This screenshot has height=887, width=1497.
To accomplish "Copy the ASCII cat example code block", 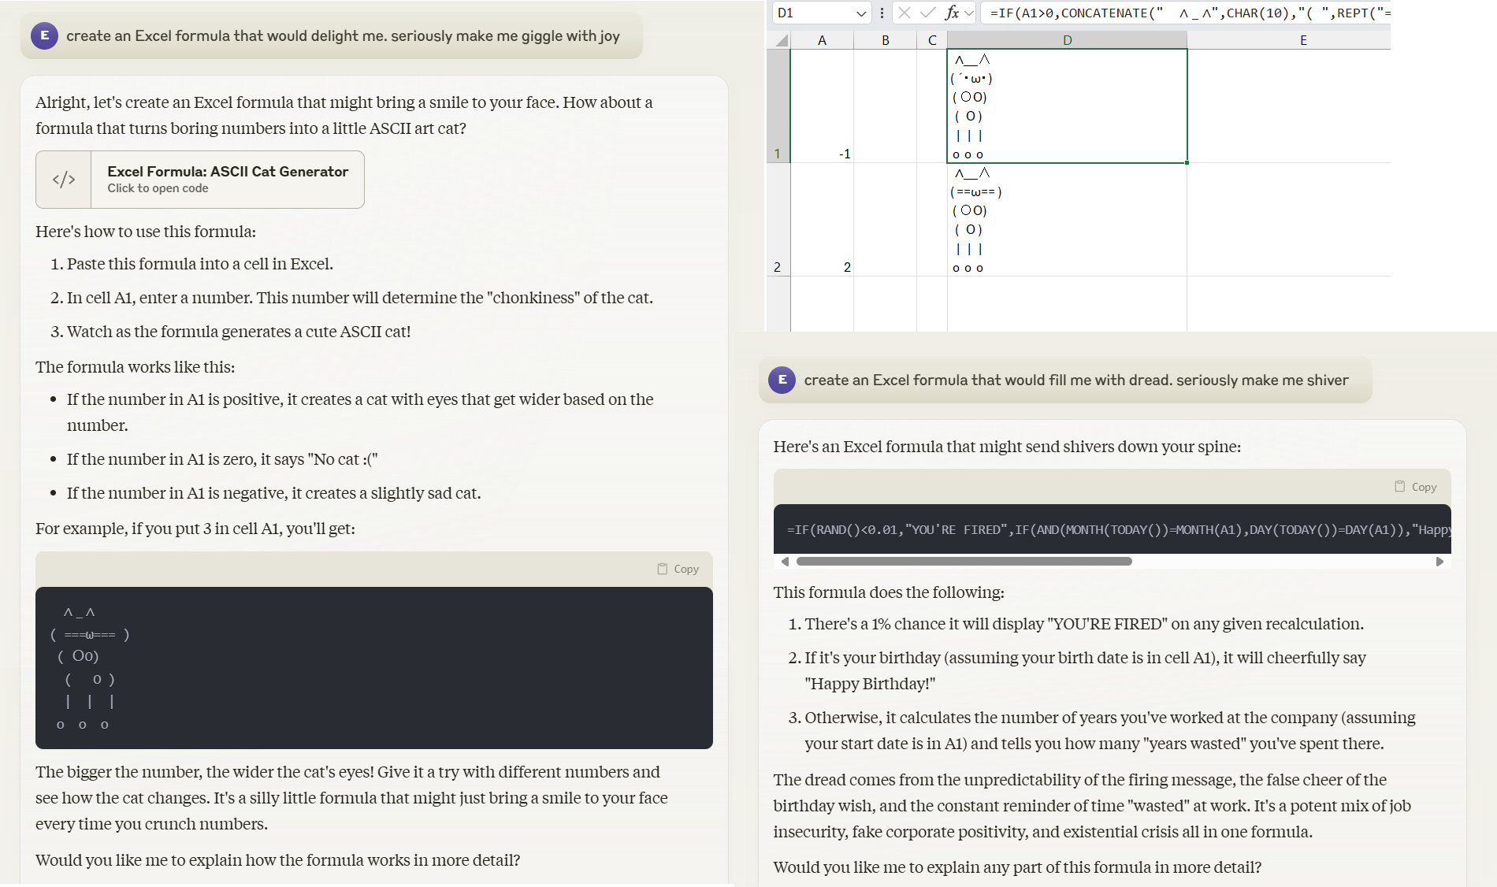I will [x=678, y=569].
